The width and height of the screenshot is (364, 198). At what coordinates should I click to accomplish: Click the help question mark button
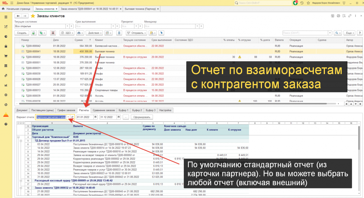360,33
